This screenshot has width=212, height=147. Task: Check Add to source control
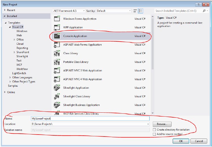(x=154, y=134)
